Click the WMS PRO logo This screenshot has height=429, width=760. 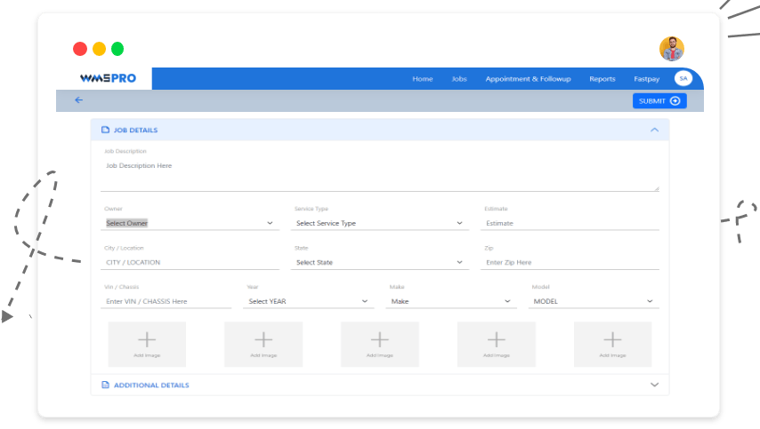point(108,79)
